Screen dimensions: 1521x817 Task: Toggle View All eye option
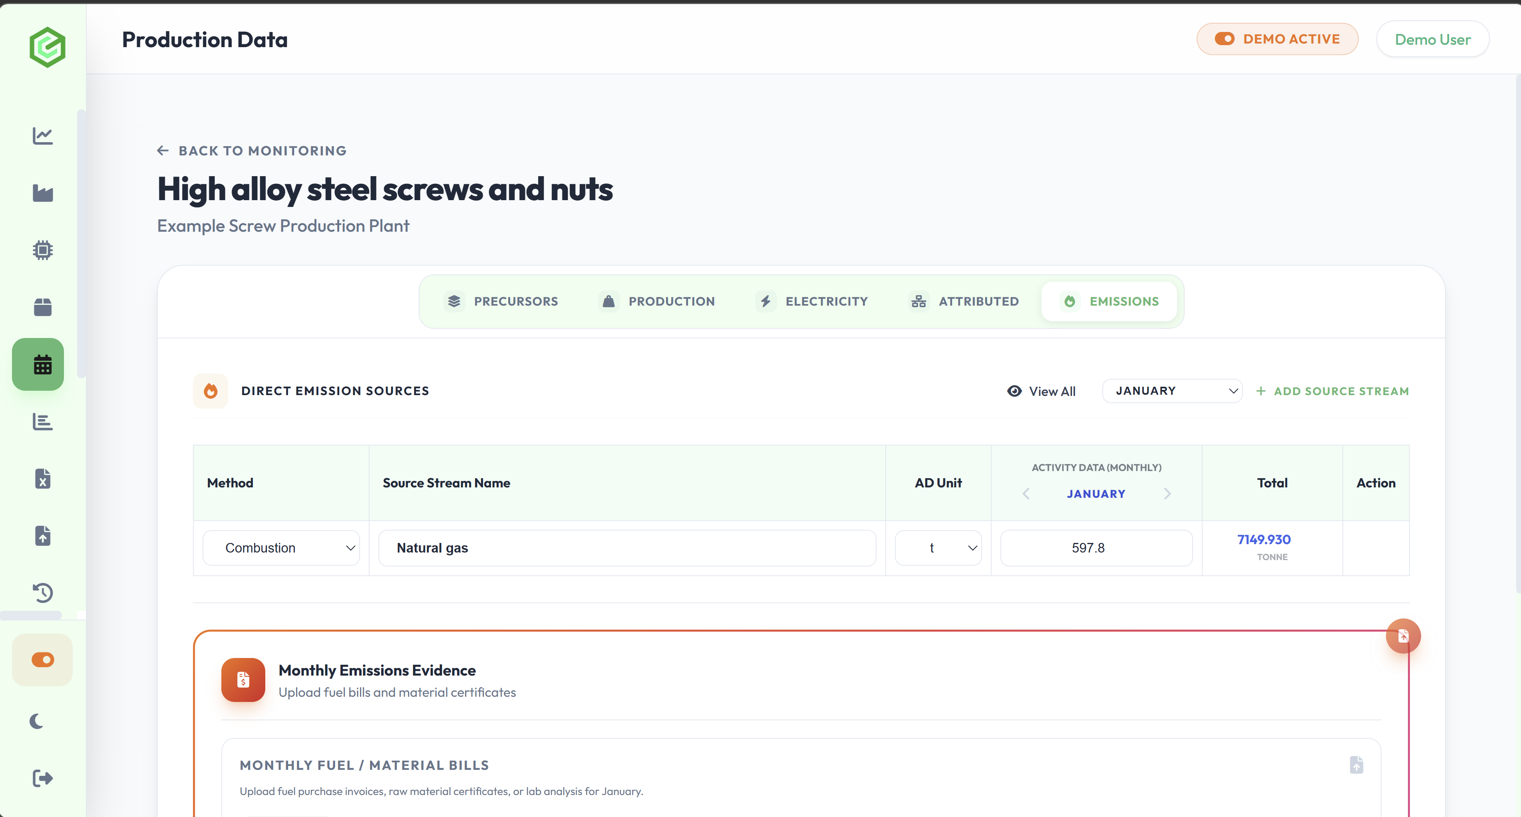coord(1041,392)
